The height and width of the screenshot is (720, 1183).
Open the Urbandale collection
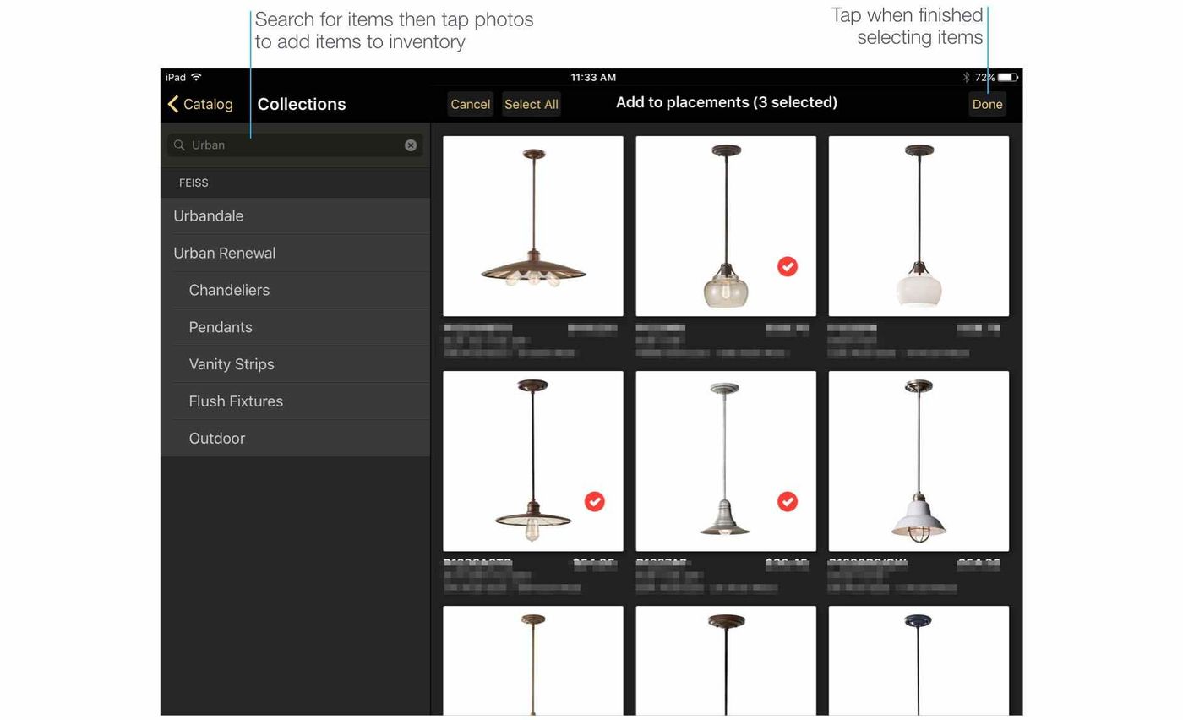(x=295, y=216)
